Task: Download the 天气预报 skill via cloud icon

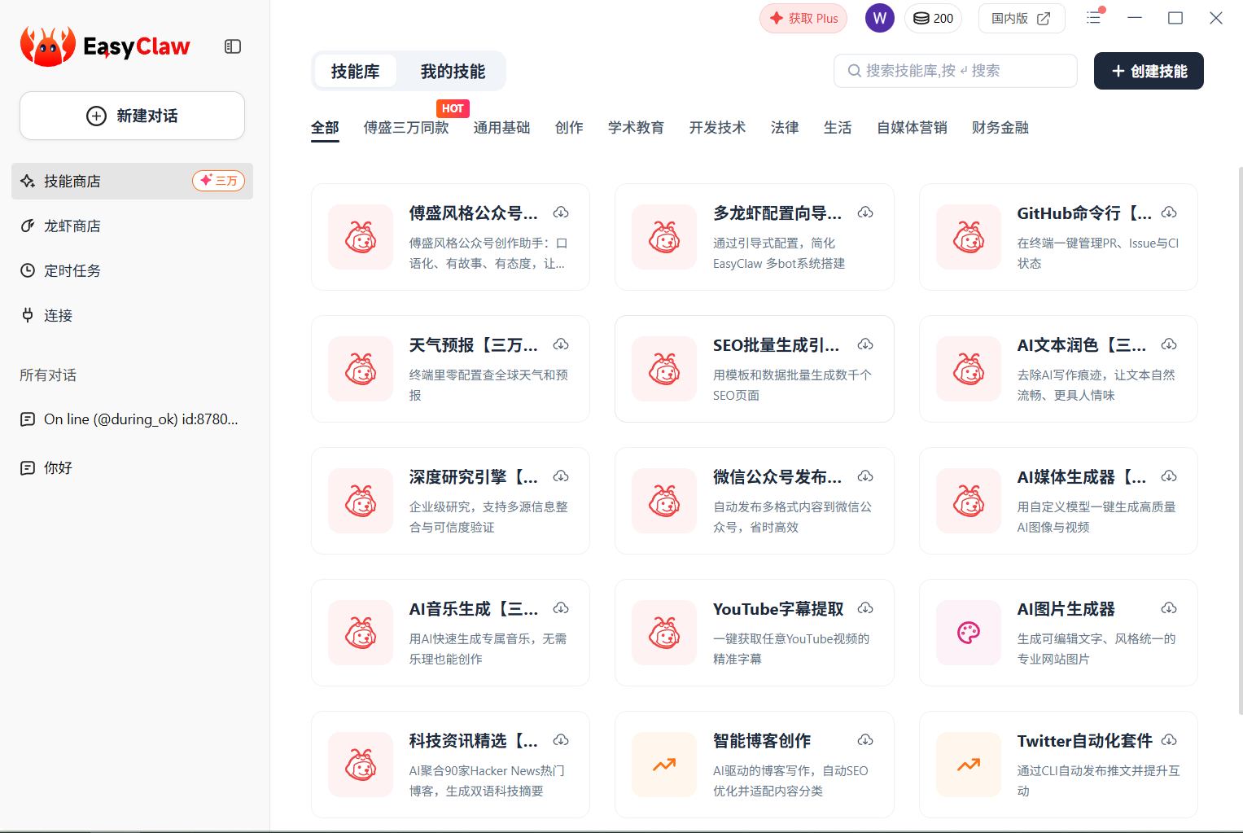Action: point(561,344)
